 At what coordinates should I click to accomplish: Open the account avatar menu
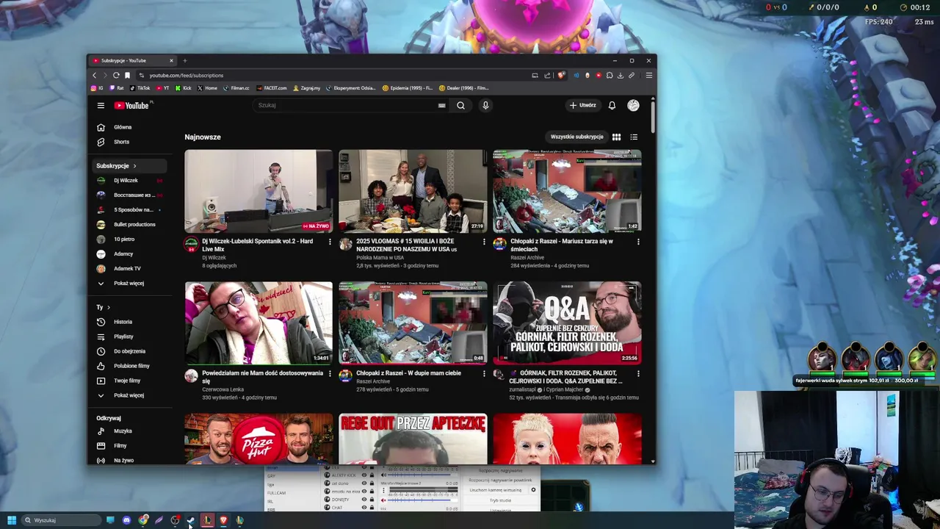[633, 105]
